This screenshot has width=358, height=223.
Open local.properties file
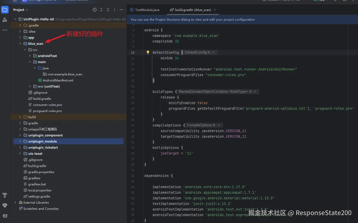[37, 190]
